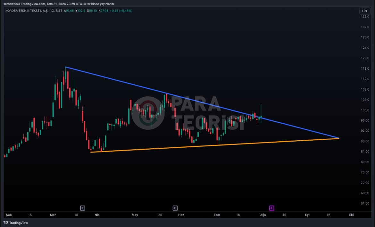Click the serhan1903 TradingView.com publish header

coord(59,4)
